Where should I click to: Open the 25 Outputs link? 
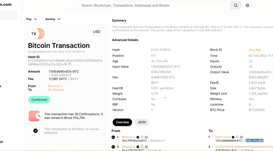click(x=56, y=90)
